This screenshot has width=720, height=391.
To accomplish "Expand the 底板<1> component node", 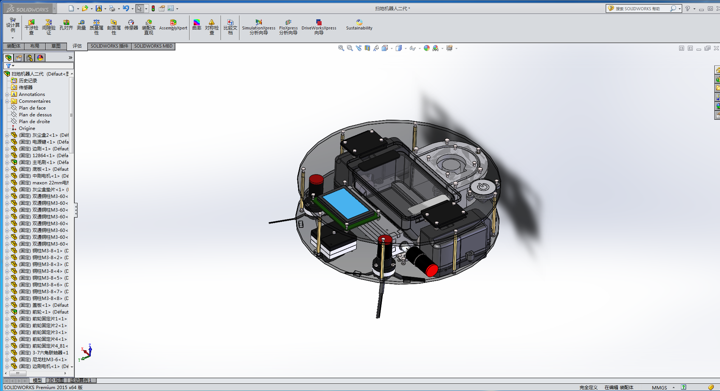I will tap(7, 169).
